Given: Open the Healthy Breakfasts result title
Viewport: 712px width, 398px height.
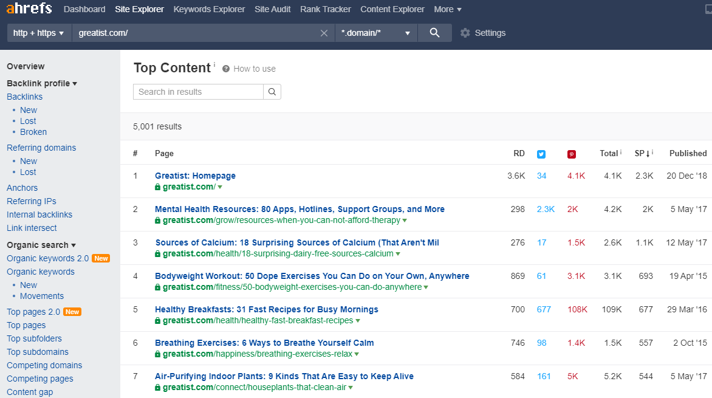Looking at the screenshot, I should (267, 309).
